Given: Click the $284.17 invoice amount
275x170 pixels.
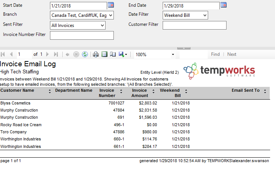Looking at the screenshot, I should [150, 146].
